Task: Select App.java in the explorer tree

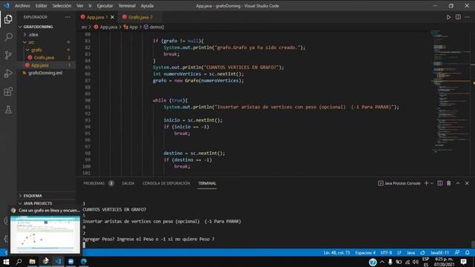Action: pyautogui.click(x=39, y=65)
